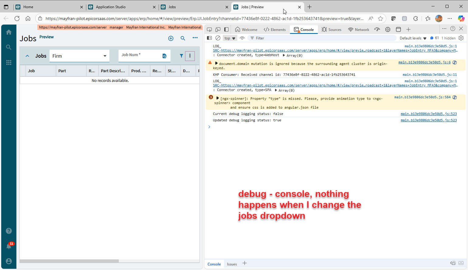Screen dimensions: 468x270
Task: Toggle DevTools device emulation
Action: click(x=218, y=29)
